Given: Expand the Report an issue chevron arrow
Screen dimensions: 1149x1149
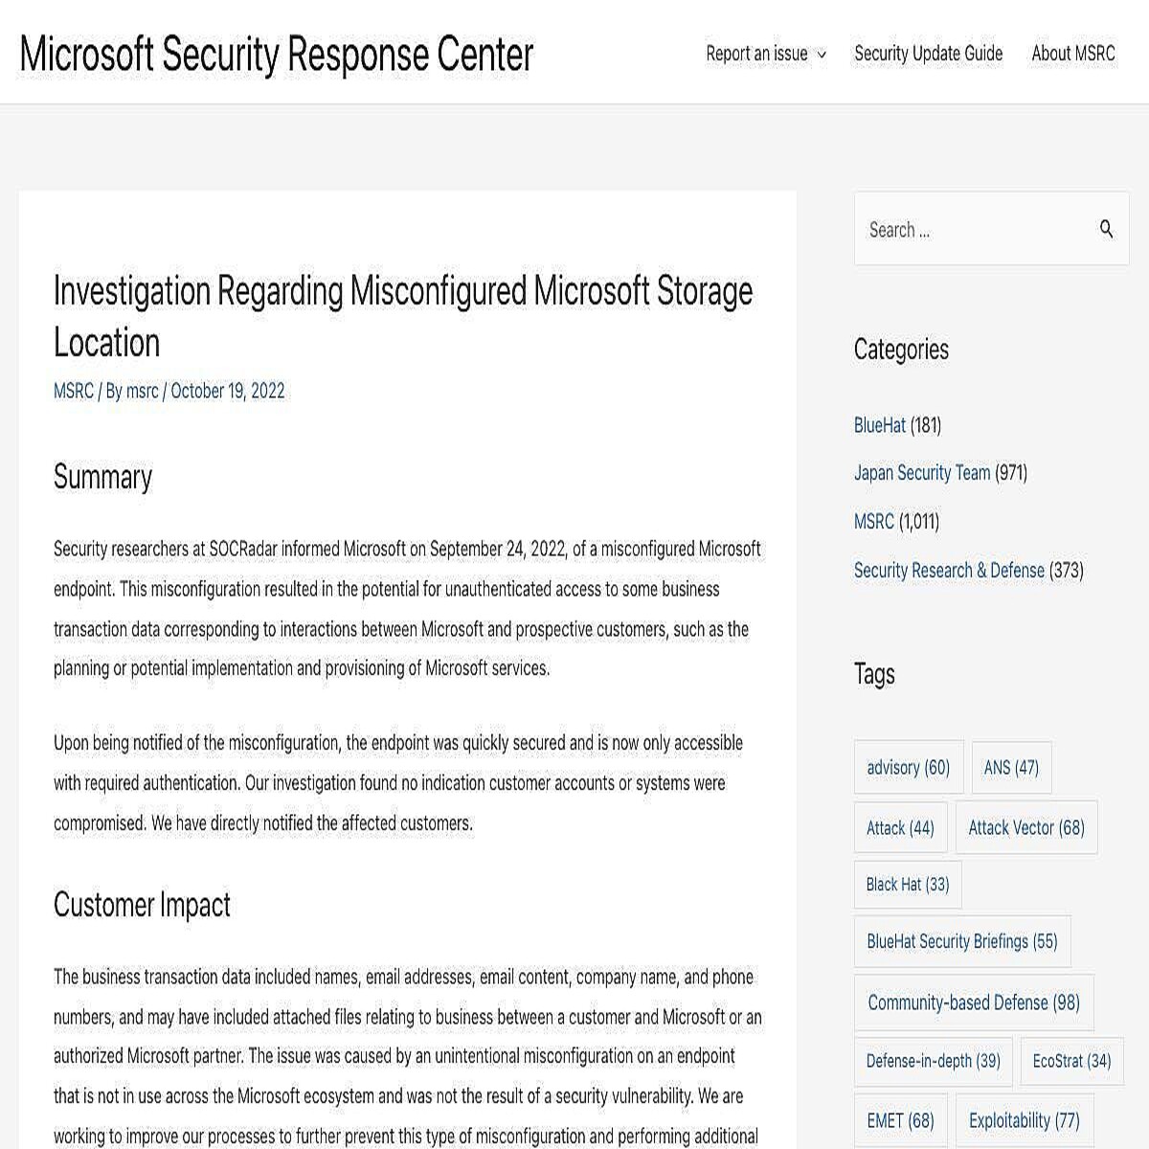Looking at the screenshot, I should click(822, 56).
